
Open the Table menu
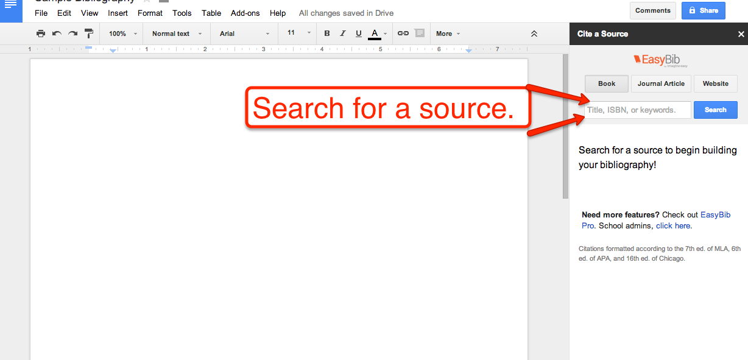[x=211, y=13]
